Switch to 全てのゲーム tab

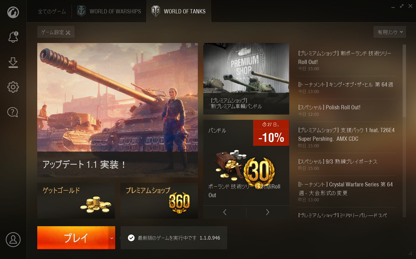(52, 11)
